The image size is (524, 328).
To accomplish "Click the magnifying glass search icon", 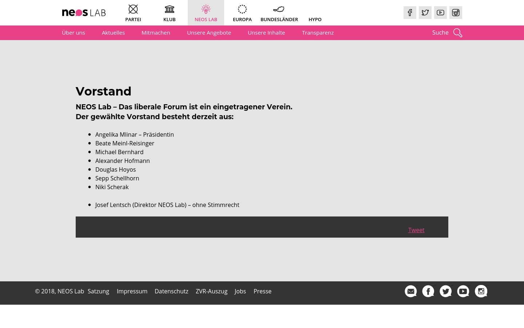I will click(458, 33).
